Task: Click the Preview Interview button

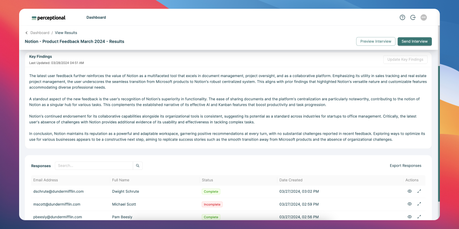Action: click(x=376, y=41)
